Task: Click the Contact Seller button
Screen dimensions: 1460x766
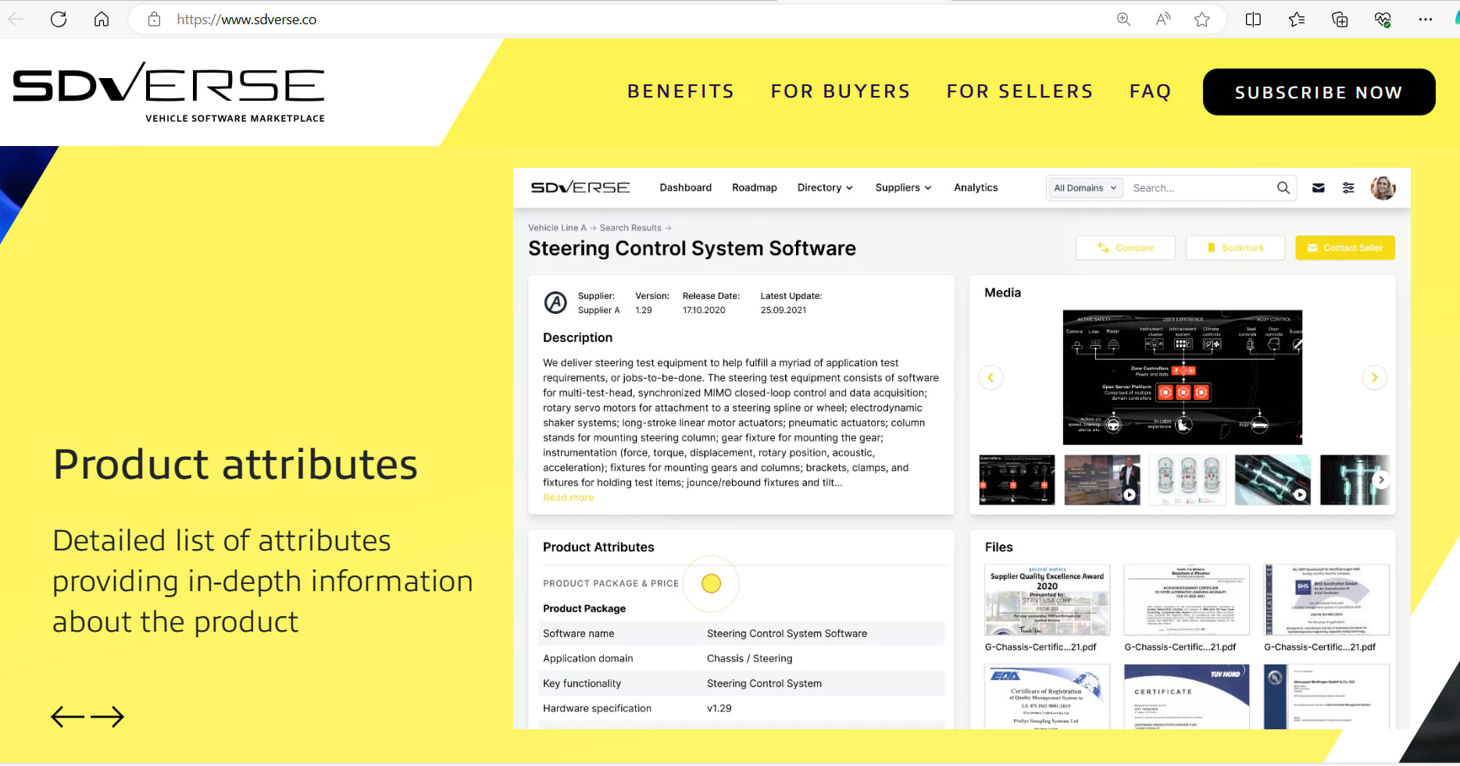Action: (1344, 248)
